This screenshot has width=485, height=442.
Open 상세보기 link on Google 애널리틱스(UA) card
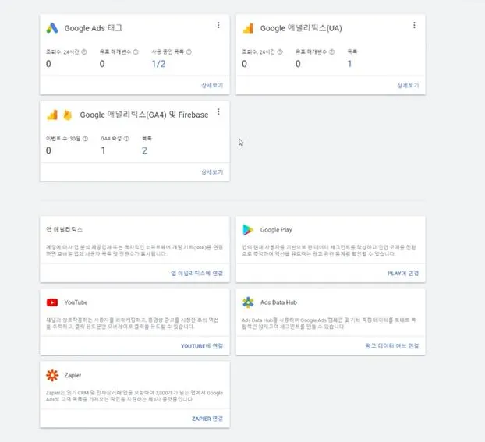[408, 86]
